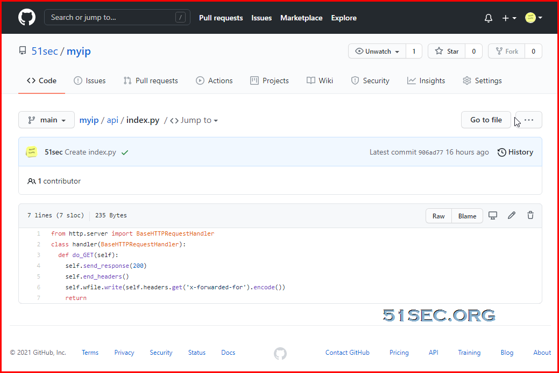559x373 pixels.
Task: Switch to the Projects tab
Action: coord(269,81)
